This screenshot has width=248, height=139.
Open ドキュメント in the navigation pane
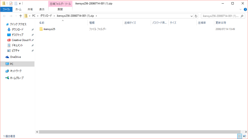pyautogui.click(x=17, y=45)
